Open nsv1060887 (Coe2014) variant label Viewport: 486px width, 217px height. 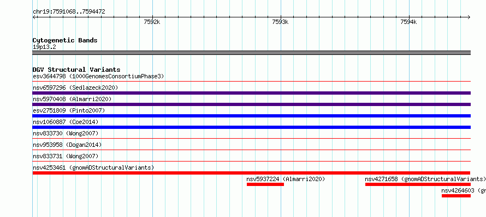tap(66, 122)
